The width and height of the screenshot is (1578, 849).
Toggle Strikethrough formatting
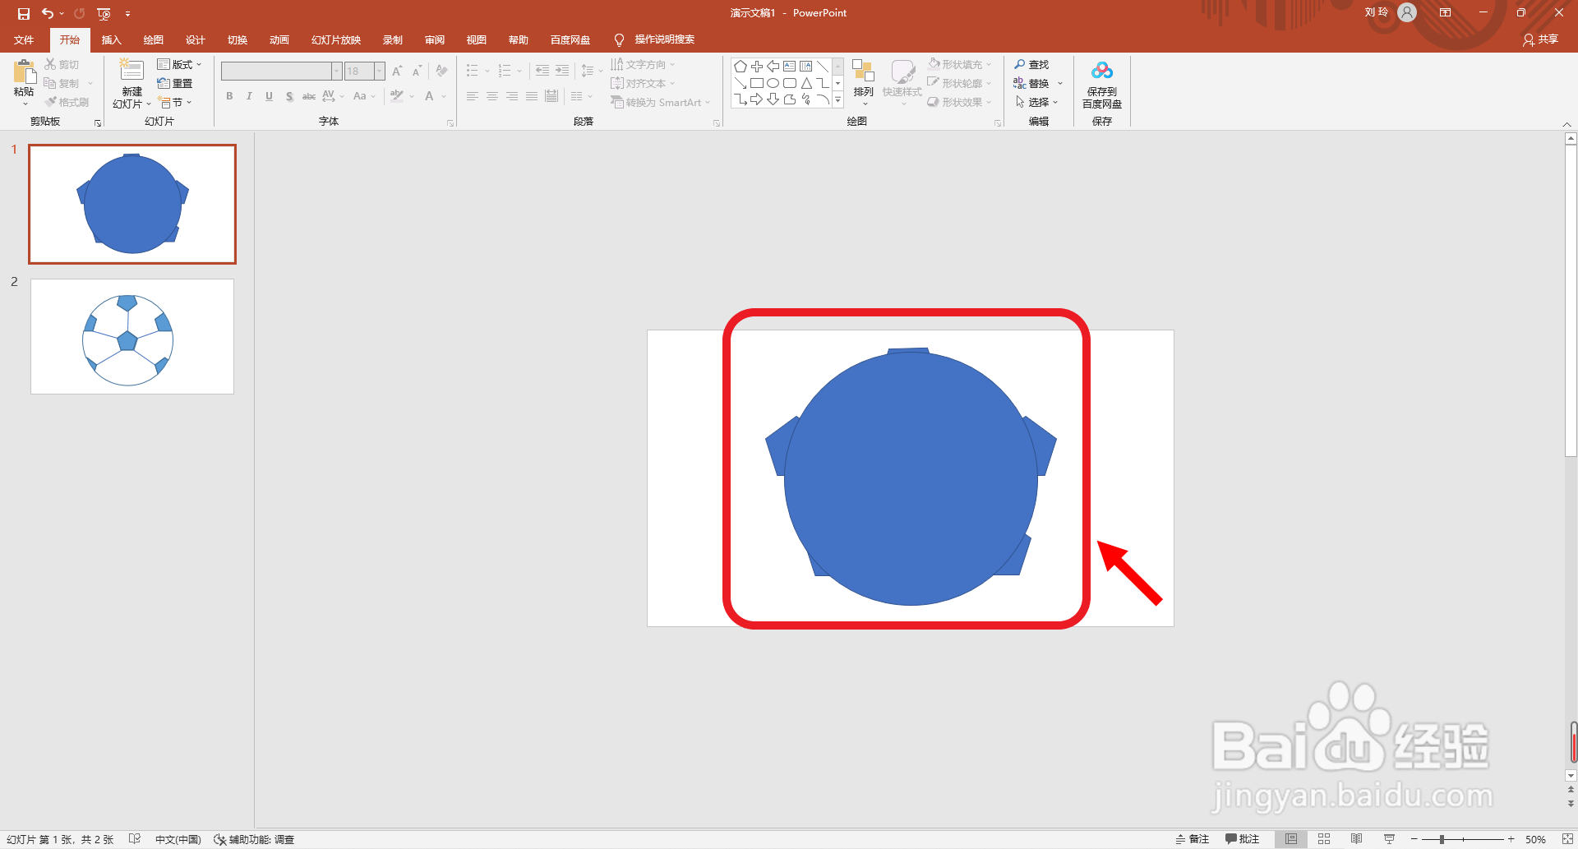click(x=309, y=96)
